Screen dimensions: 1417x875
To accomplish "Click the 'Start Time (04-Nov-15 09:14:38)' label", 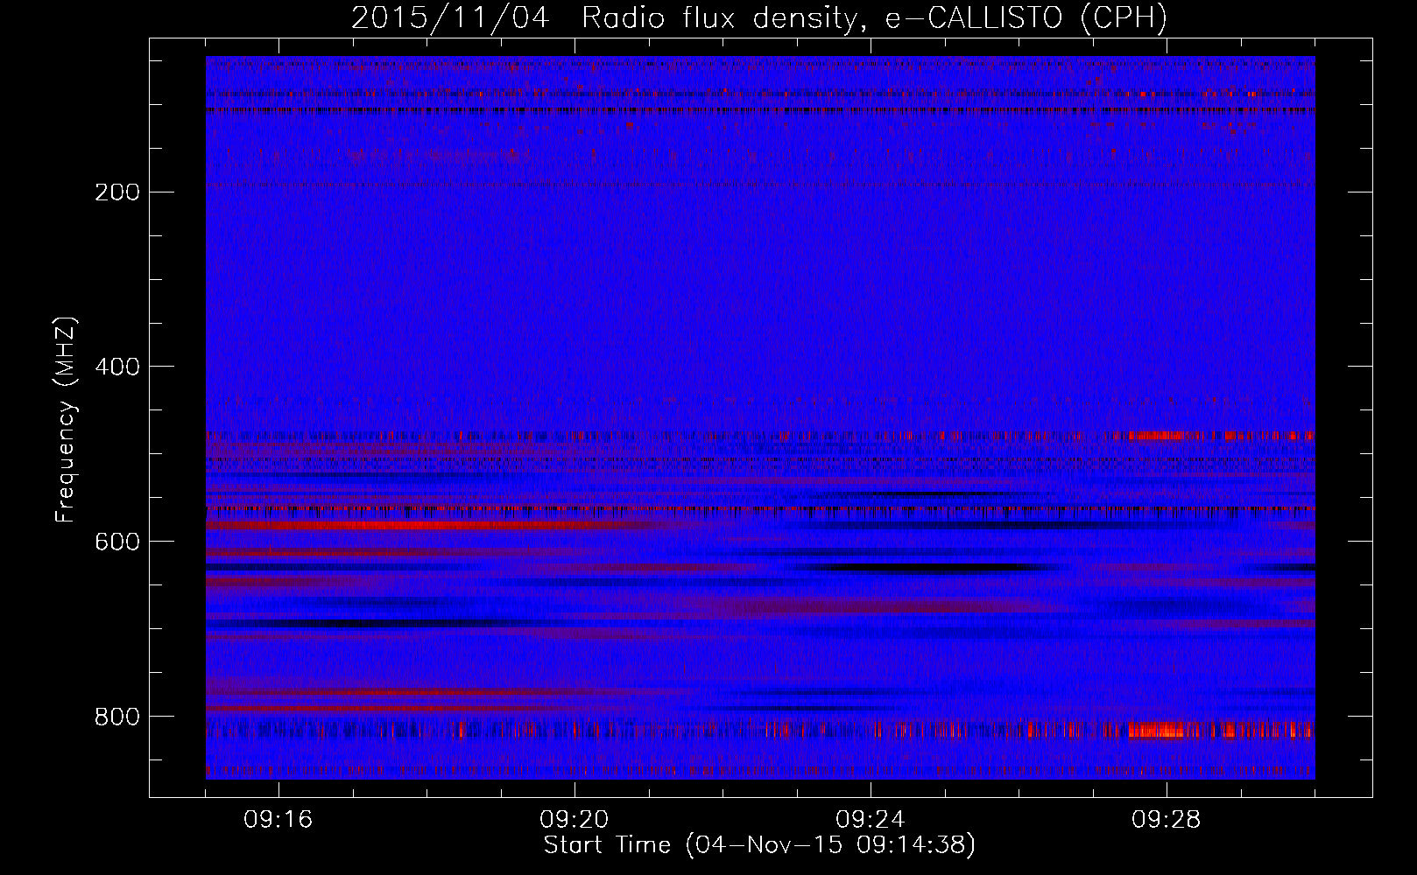I will point(759,845).
